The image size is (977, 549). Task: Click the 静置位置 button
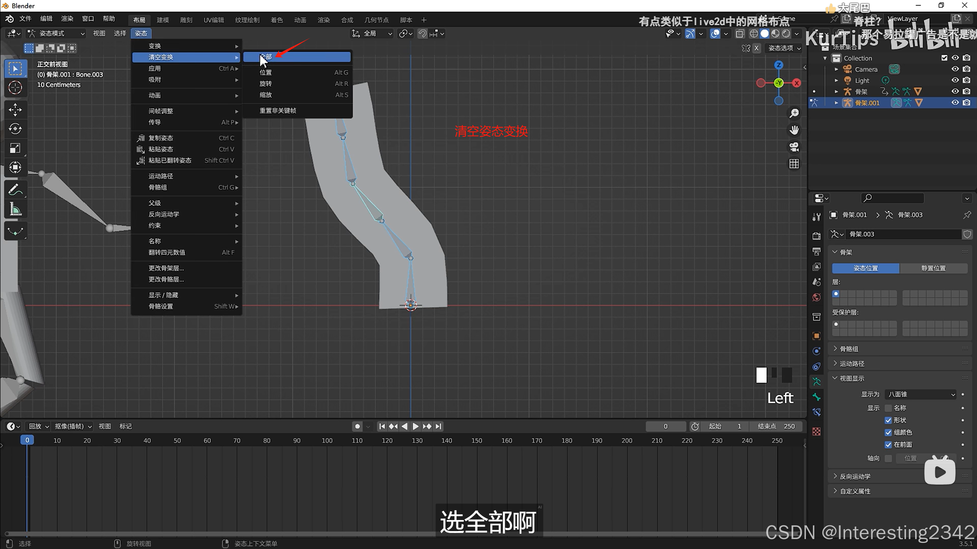pyautogui.click(x=933, y=268)
